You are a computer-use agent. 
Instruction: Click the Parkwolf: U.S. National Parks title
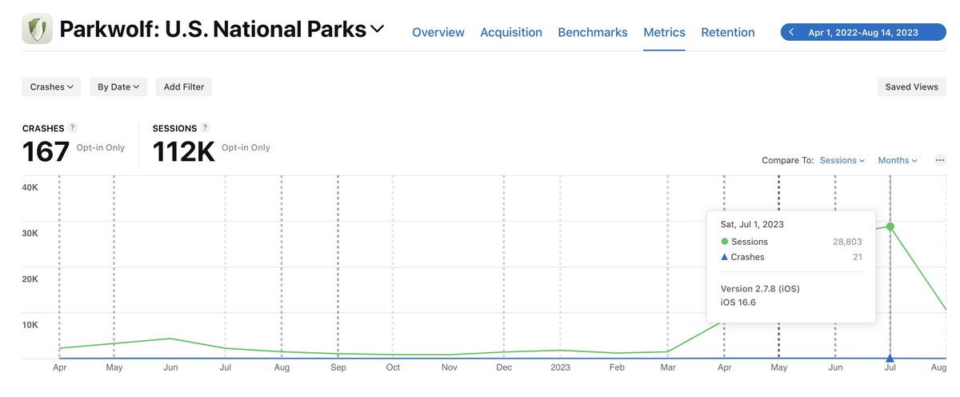click(x=213, y=30)
